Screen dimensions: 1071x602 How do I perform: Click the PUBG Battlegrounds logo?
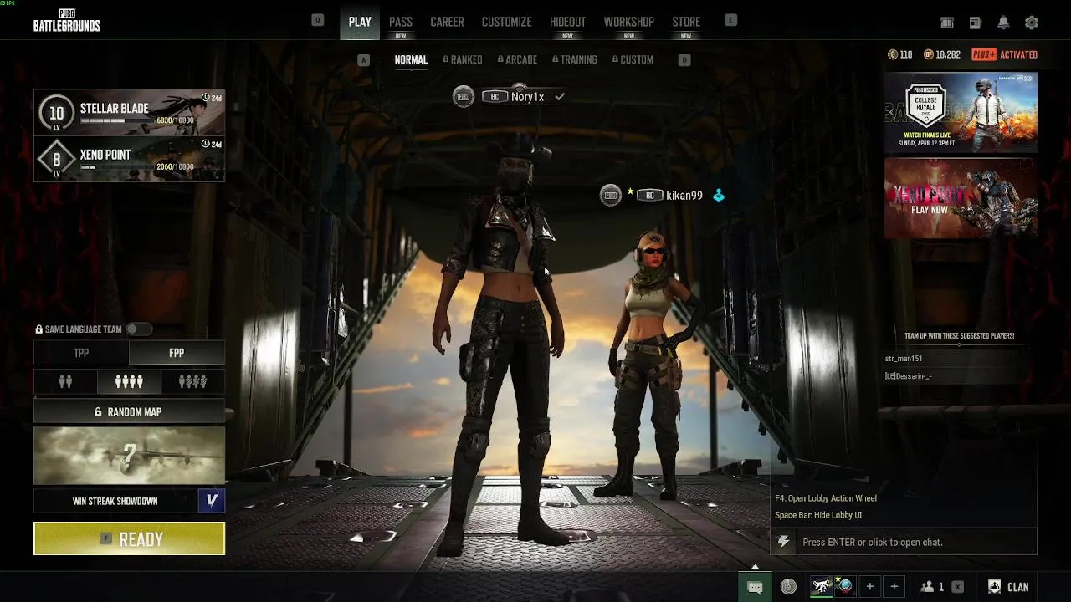67,20
